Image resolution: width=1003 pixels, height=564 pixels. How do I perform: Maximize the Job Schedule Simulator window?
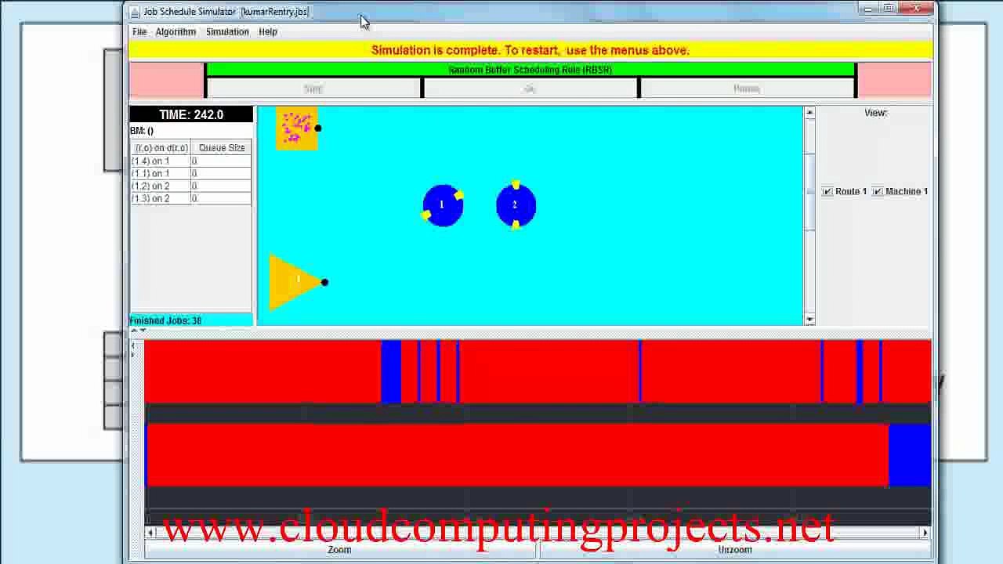[x=889, y=9]
